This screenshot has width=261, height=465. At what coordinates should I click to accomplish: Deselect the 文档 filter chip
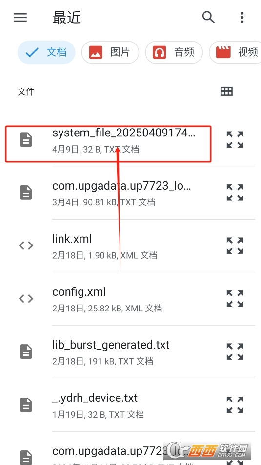click(x=46, y=52)
